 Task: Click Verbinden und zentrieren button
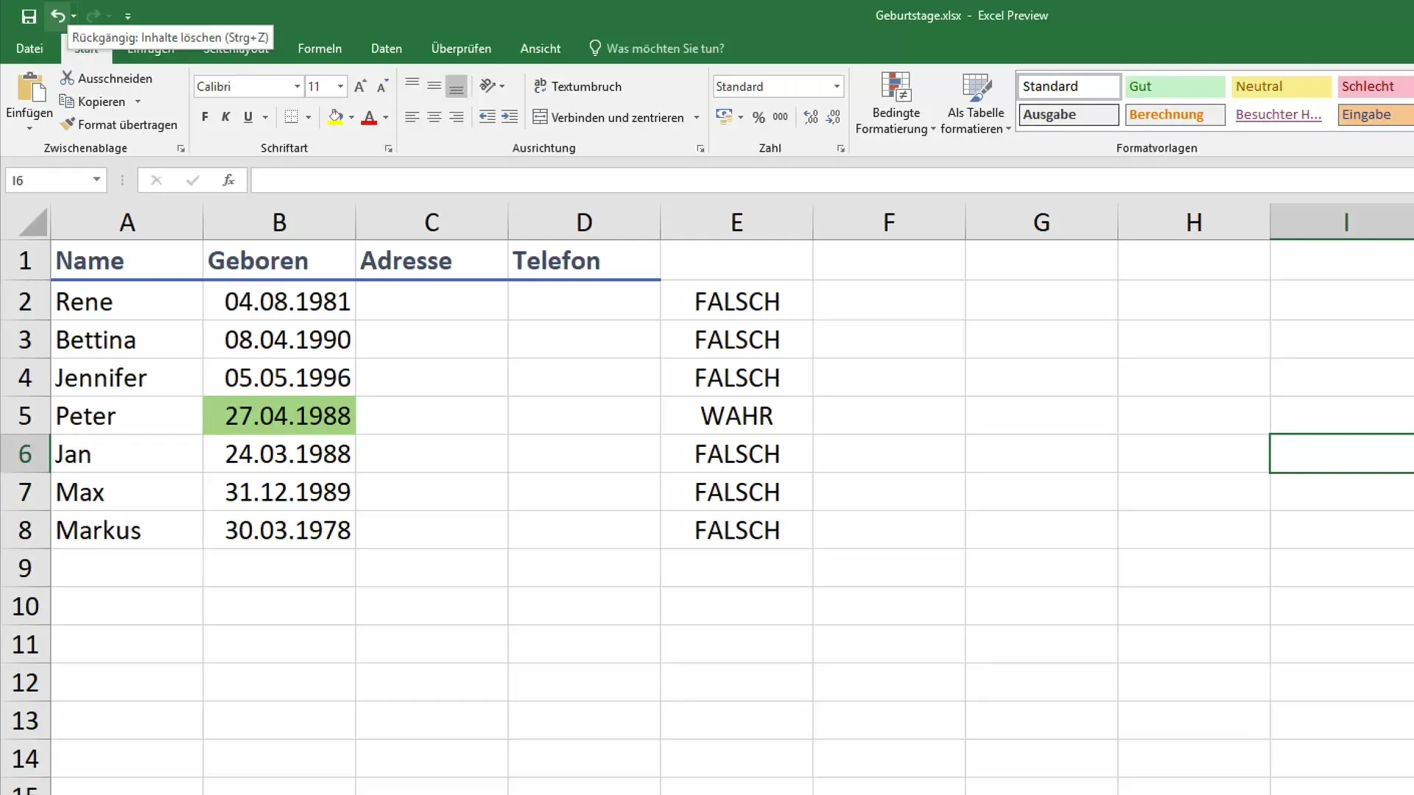coord(608,117)
